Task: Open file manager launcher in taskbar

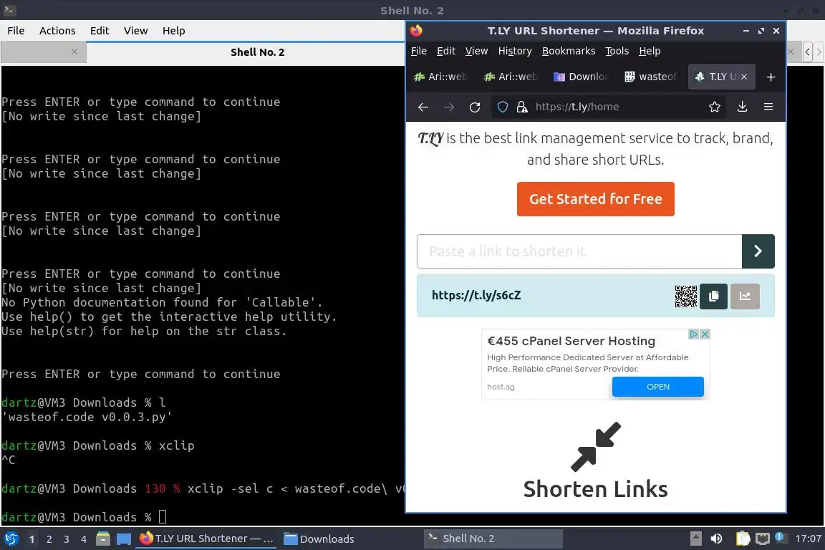Action: click(103, 539)
